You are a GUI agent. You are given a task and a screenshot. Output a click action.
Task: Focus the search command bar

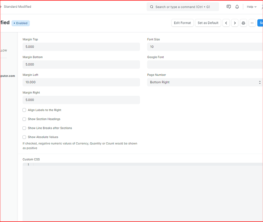click(x=183, y=7)
